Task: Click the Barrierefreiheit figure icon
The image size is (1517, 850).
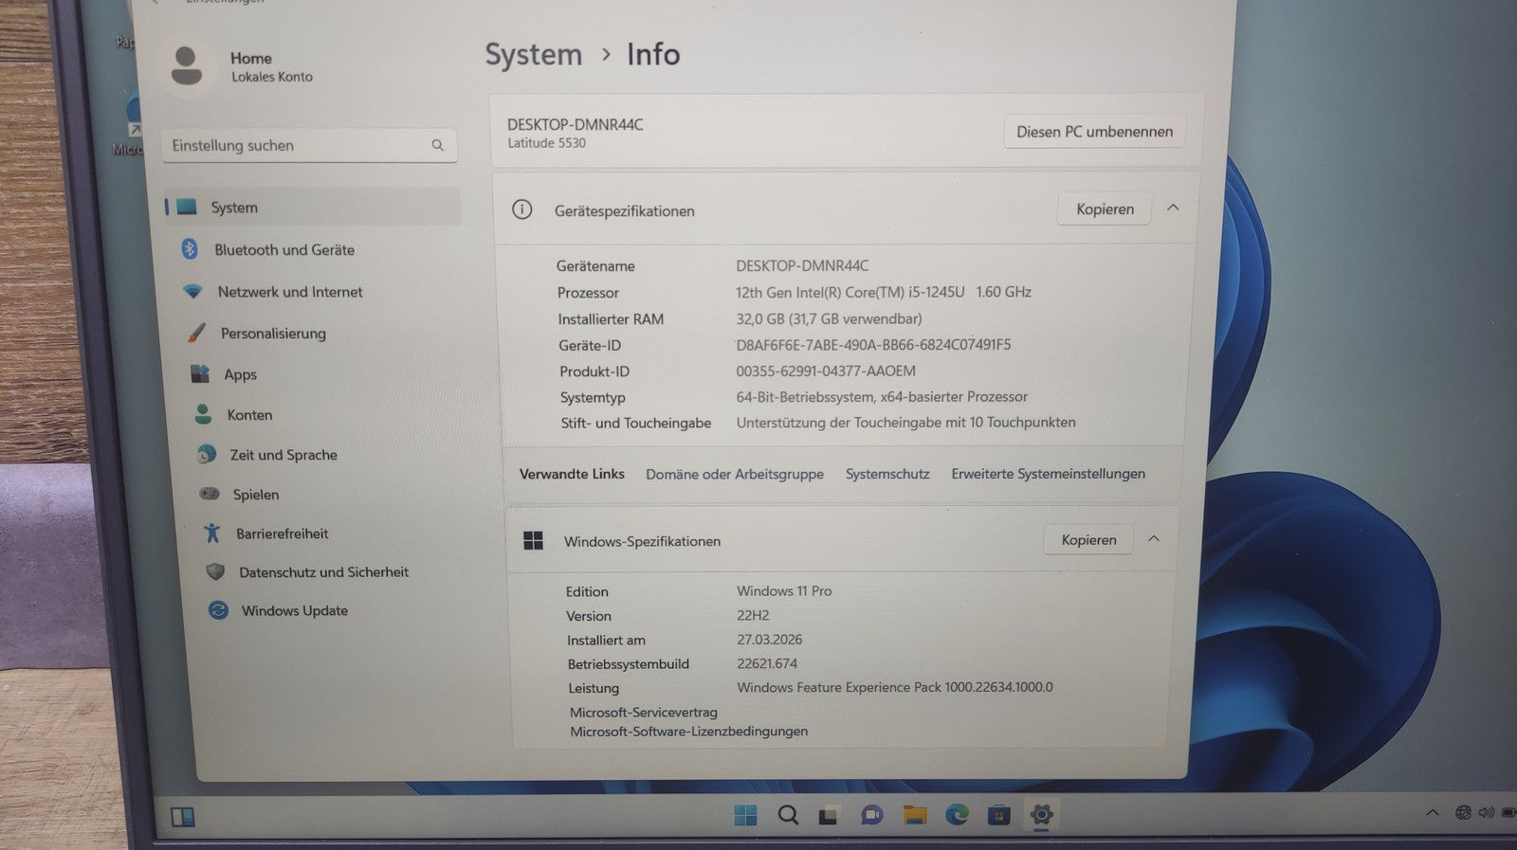Action: pyautogui.click(x=212, y=534)
